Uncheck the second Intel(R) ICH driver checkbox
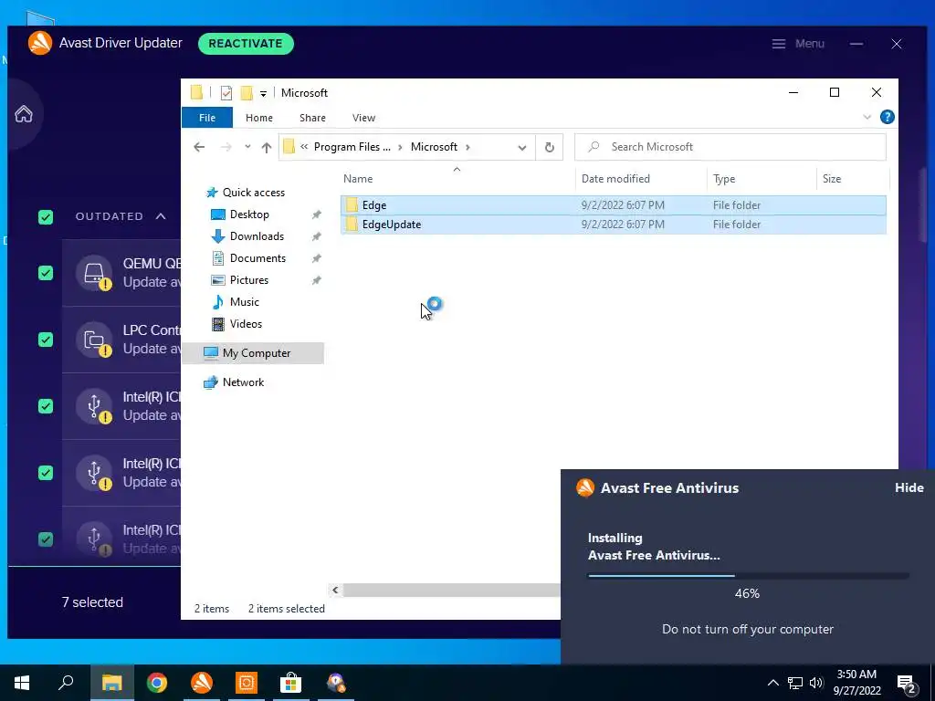Viewport: 935px width, 701px height. click(x=46, y=474)
